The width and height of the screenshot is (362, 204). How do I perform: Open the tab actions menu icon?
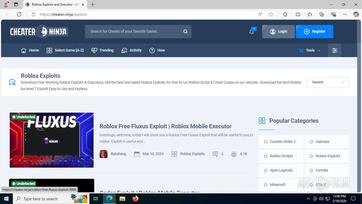16,5
